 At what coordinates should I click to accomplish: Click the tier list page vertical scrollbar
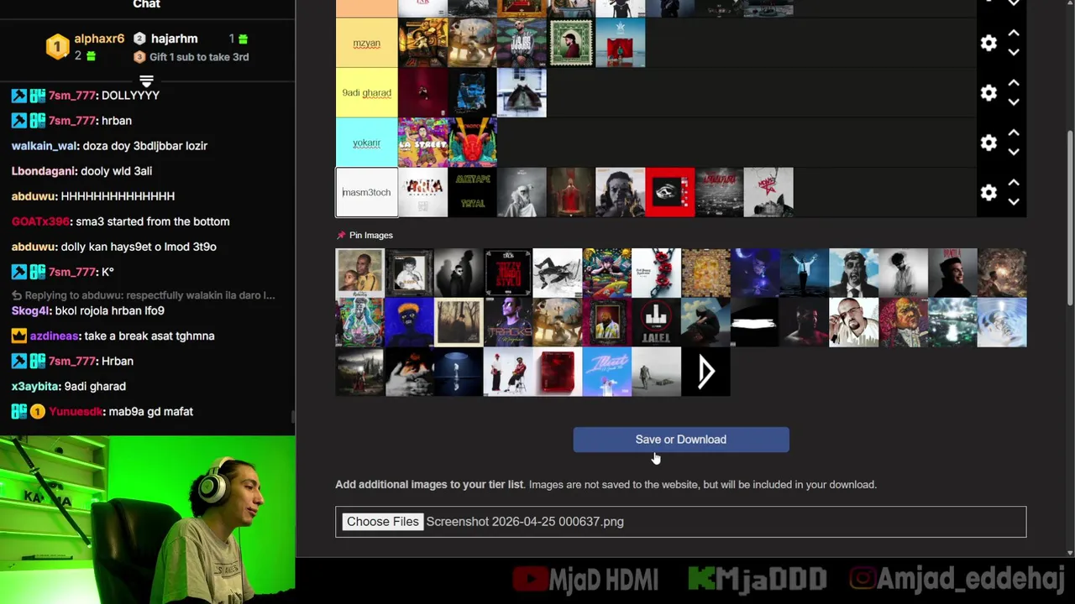pyautogui.click(x=1070, y=218)
